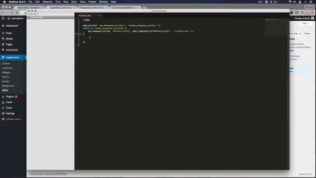Open the Window menu
The height and width of the screenshot is (178, 316).
(104, 2)
